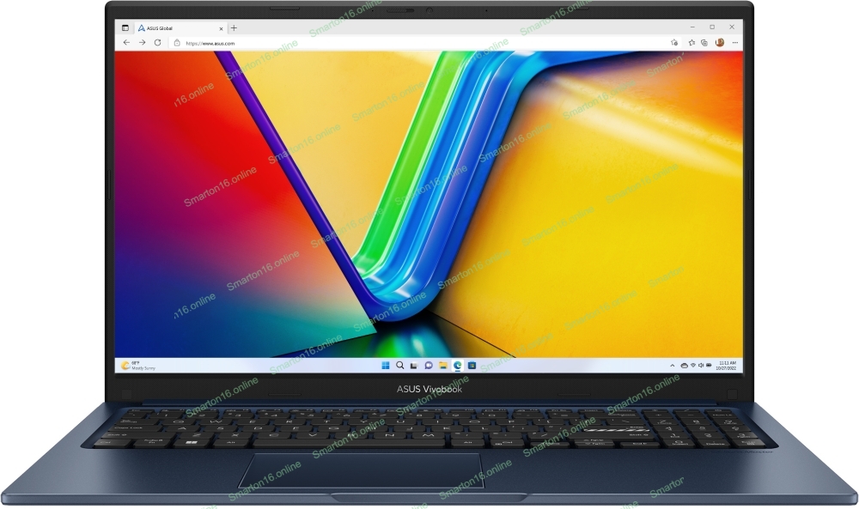Close the ASUS Global tab
This screenshot has height=509, width=859.
click(x=220, y=27)
